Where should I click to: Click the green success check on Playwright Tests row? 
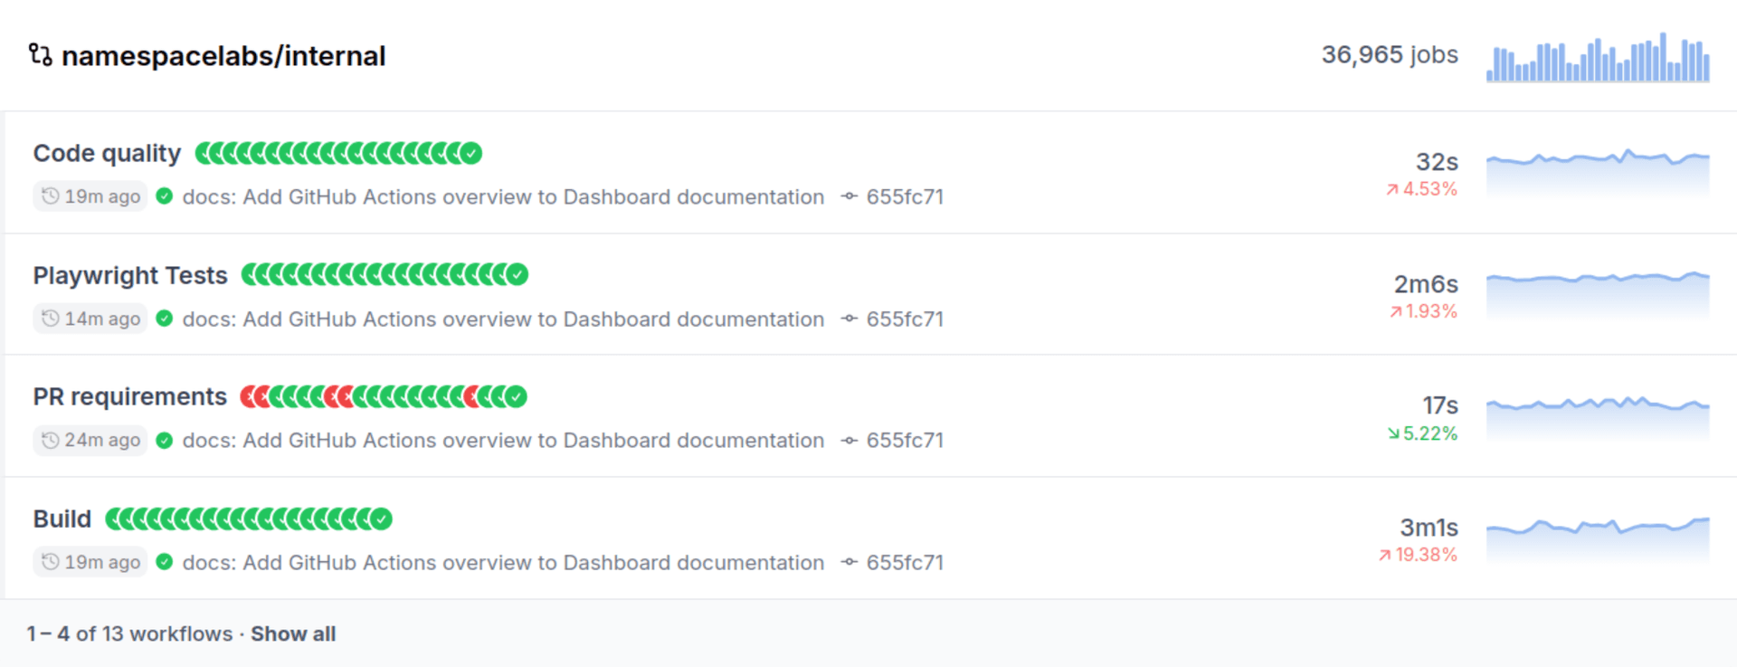(x=164, y=319)
